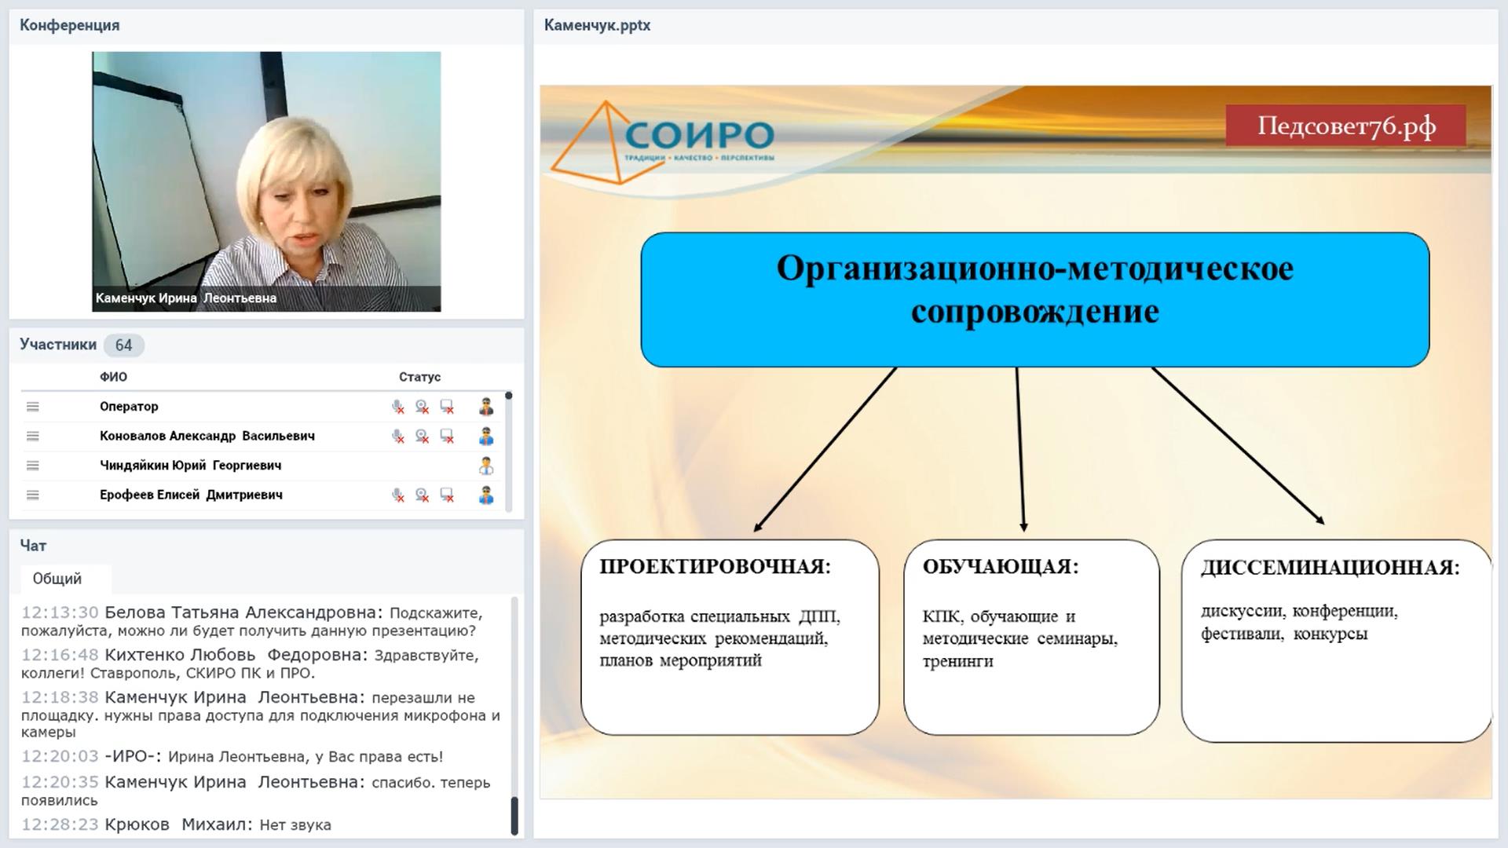The image size is (1508, 848).
Task: Click the participants list scrollbar
Action: [x=509, y=451]
